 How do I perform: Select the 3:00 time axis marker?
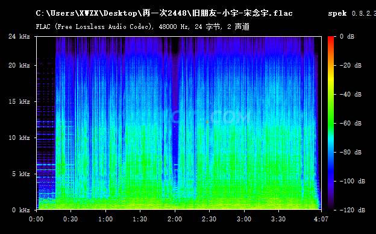pyautogui.click(x=244, y=219)
